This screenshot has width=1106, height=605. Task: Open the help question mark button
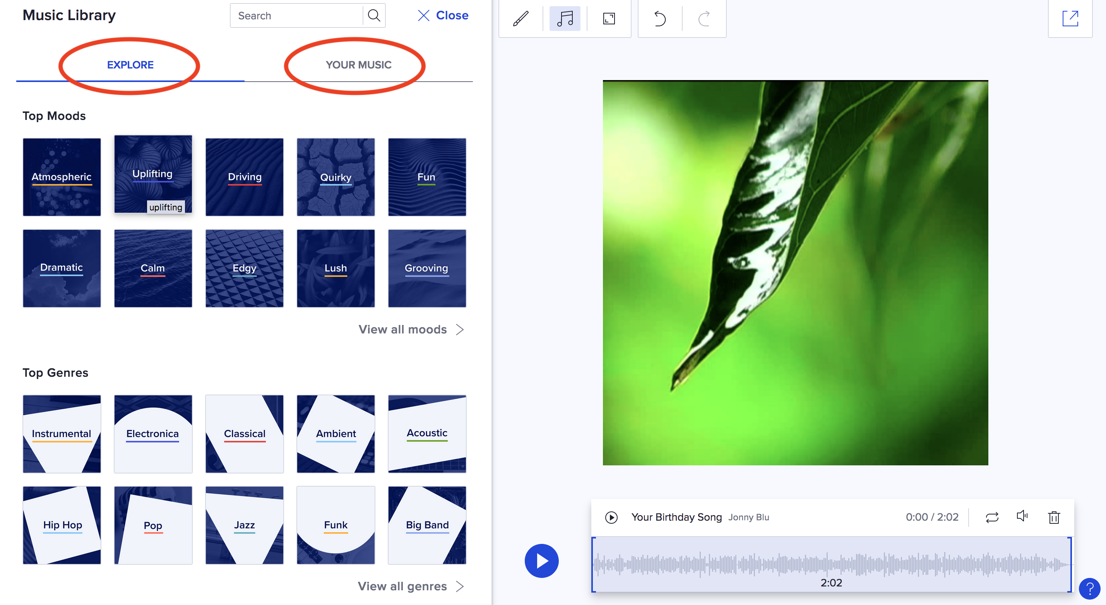[1089, 588]
